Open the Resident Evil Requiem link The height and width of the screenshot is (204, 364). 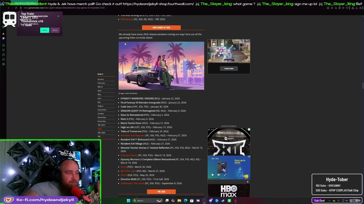click(133, 135)
